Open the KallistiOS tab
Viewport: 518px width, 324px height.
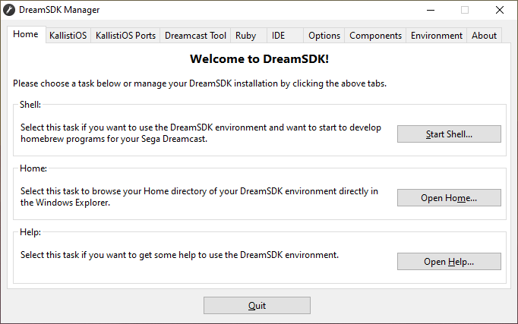tap(68, 36)
